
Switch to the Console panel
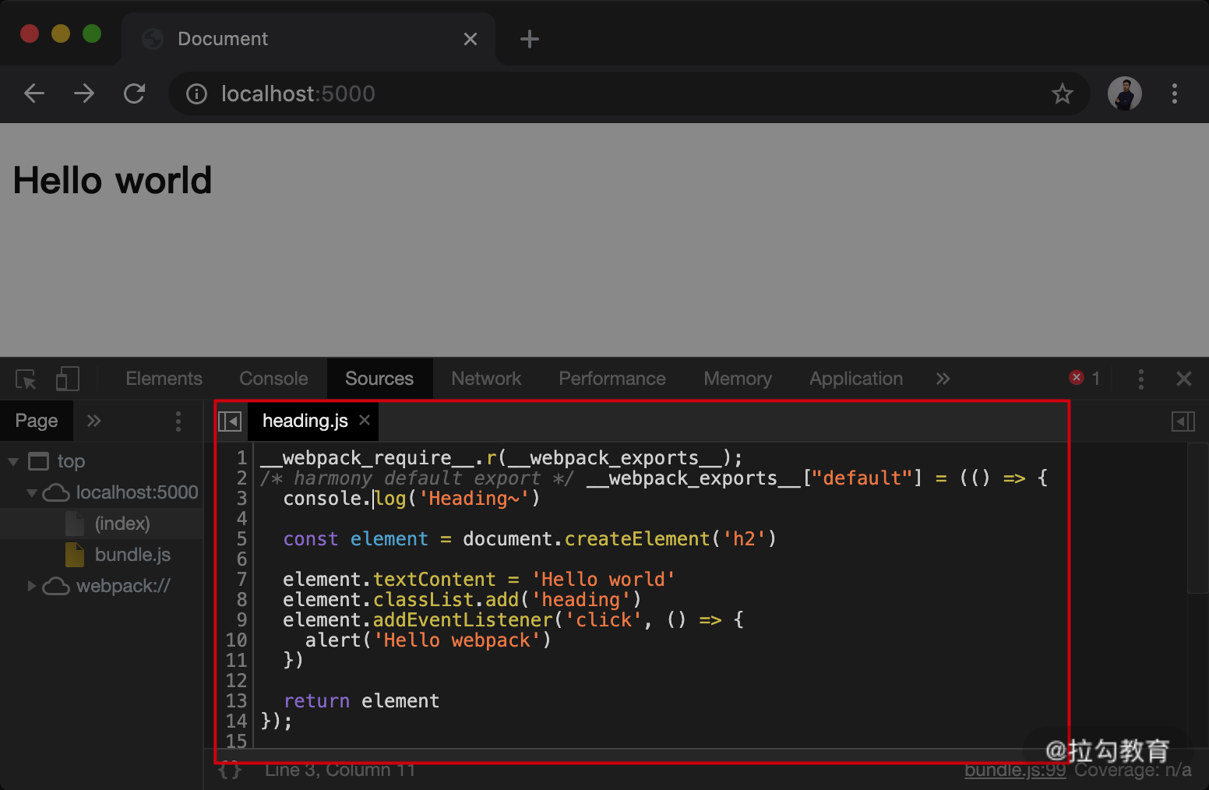(273, 379)
